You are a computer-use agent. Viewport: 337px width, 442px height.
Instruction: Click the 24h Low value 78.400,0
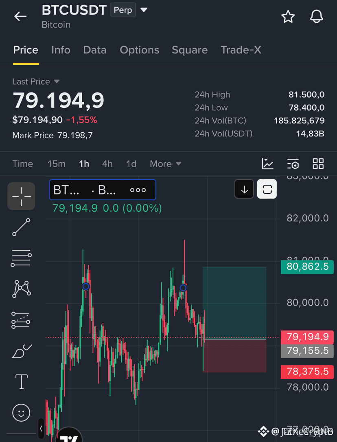(306, 108)
